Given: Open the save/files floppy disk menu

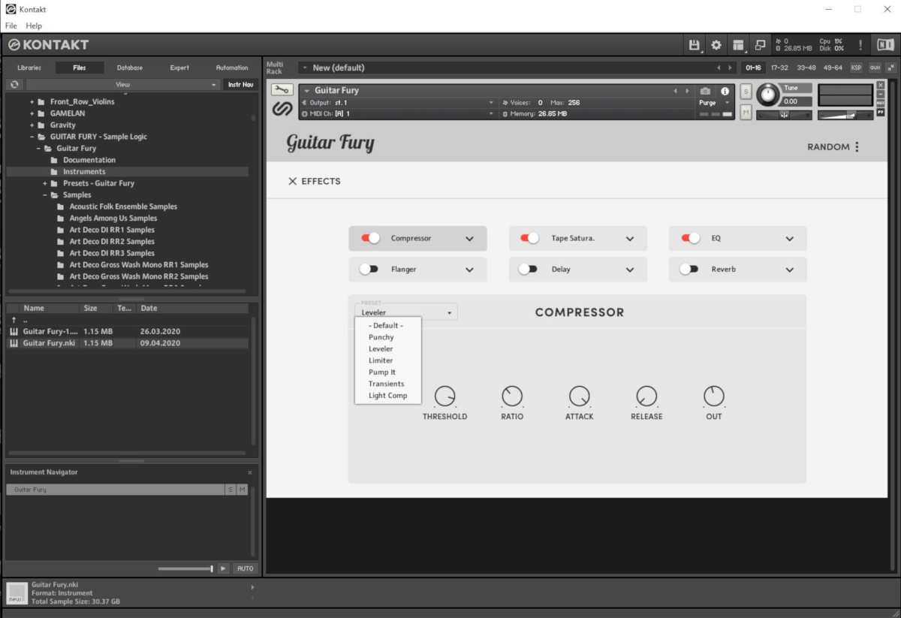Looking at the screenshot, I should pos(695,45).
